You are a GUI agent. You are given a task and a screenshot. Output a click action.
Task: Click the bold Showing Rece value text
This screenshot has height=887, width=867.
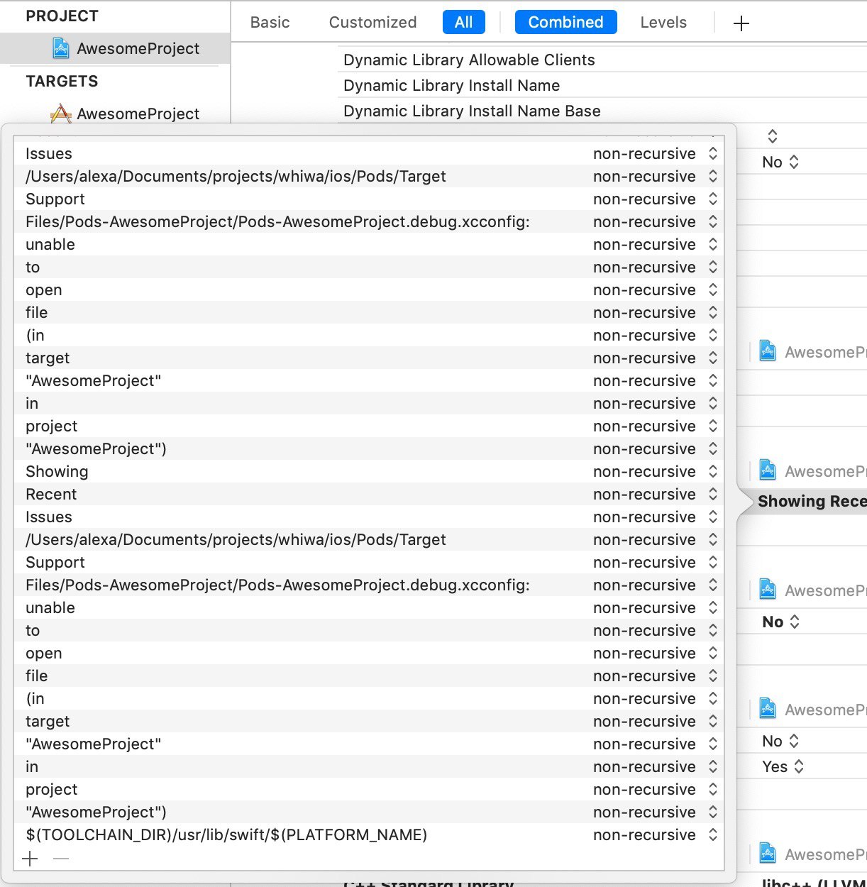(812, 501)
